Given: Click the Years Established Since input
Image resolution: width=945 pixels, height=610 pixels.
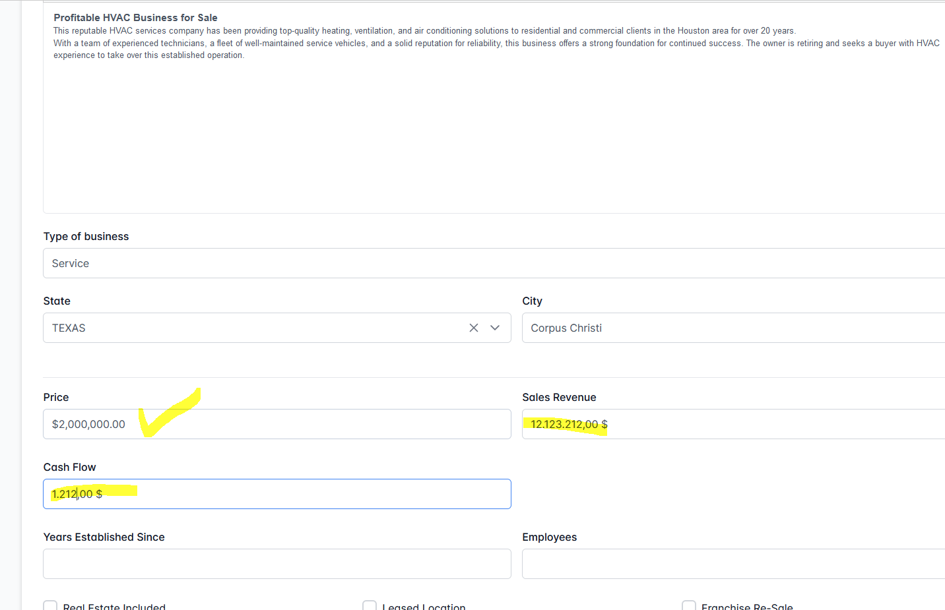Looking at the screenshot, I should click(x=277, y=564).
